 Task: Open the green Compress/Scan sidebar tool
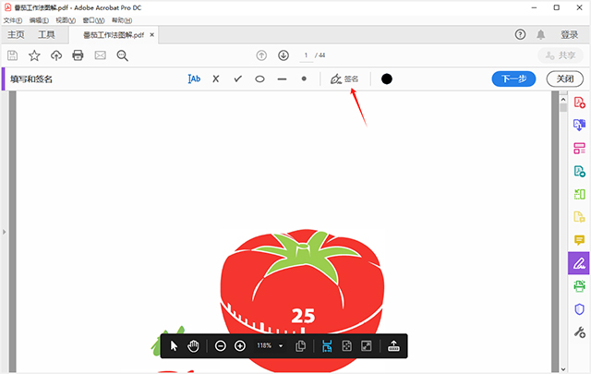[579, 194]
